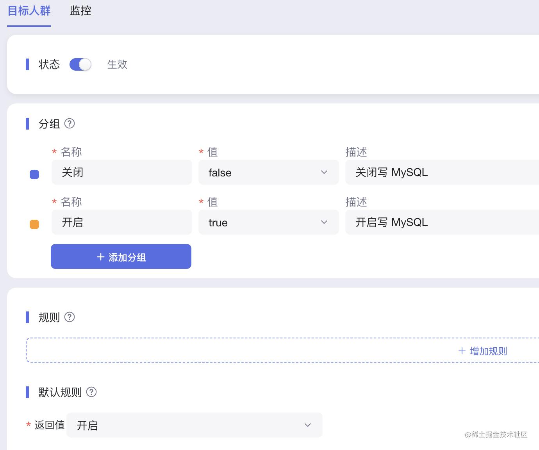Image resolution: width=539 pixels, height=450 pixels.
Task: Click the plus icon beside 增加规则
Action: coord(462,351)
